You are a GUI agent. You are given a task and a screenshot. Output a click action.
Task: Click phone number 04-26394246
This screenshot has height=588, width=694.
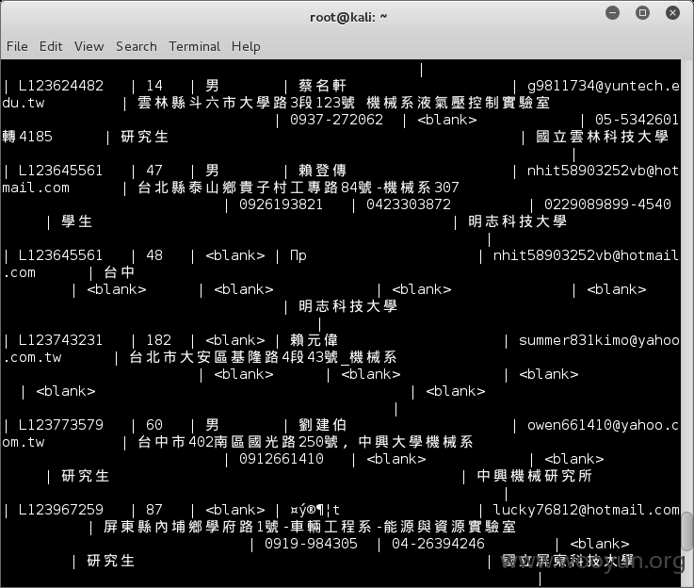(438, 544)
